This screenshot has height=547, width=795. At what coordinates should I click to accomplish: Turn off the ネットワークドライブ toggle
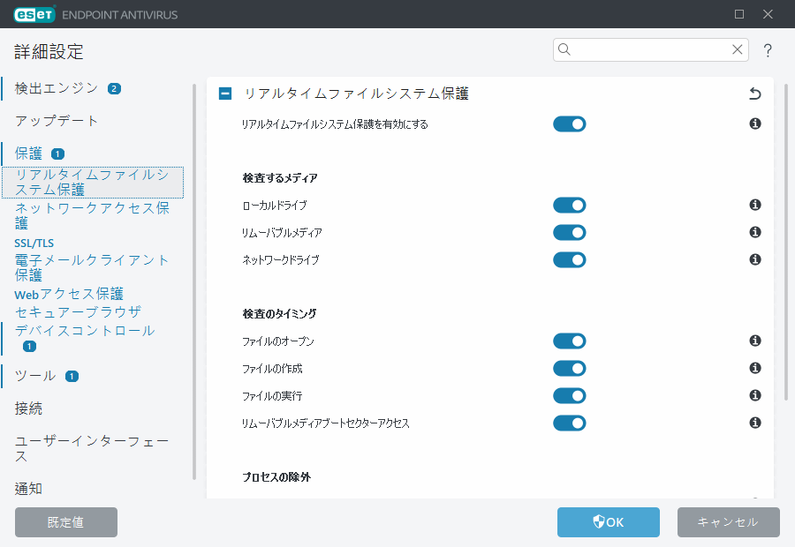570,259
